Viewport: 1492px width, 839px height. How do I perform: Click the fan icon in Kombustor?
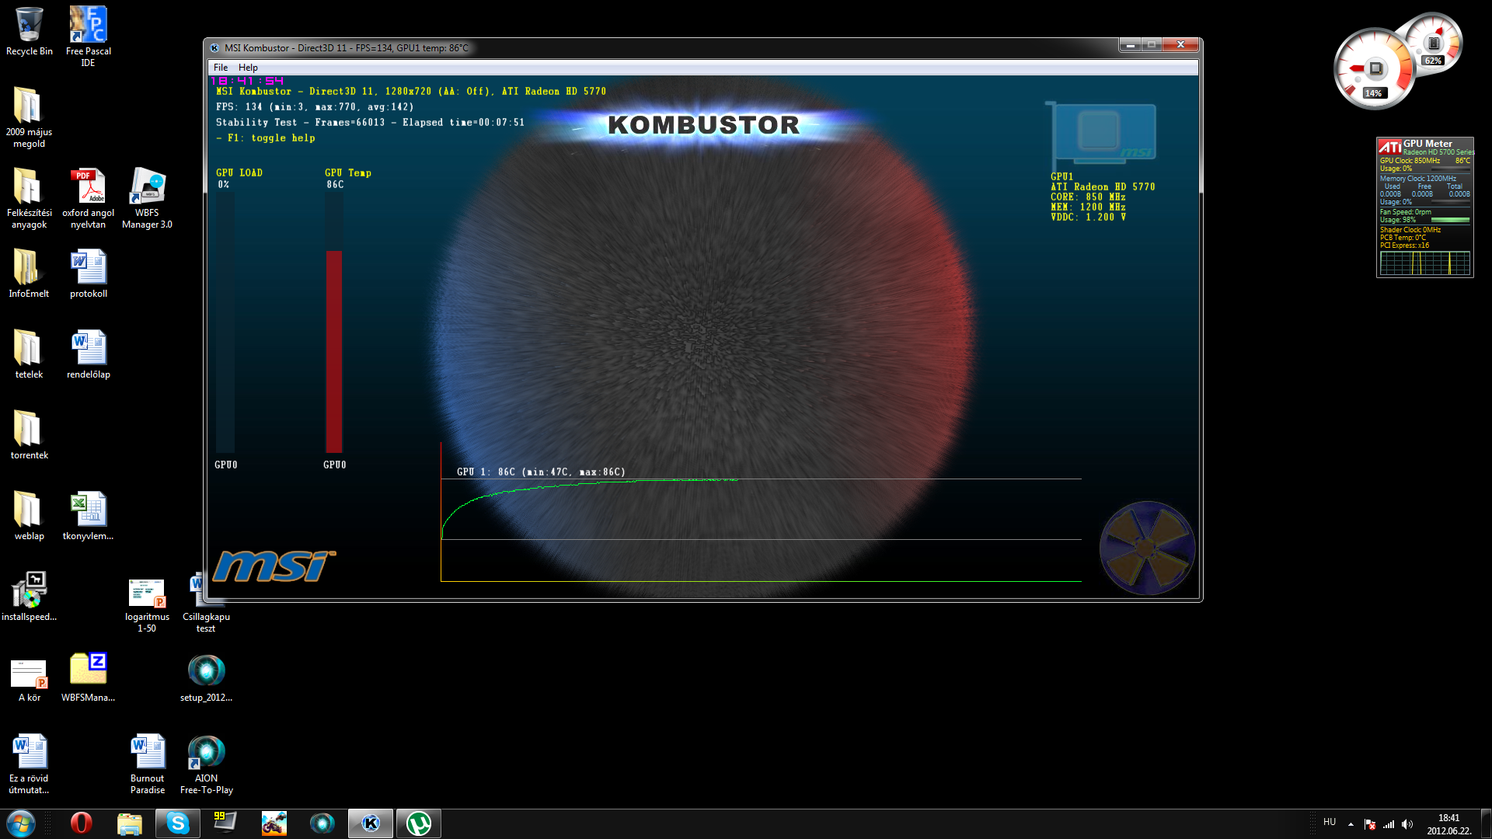(x=1147, y=548)
